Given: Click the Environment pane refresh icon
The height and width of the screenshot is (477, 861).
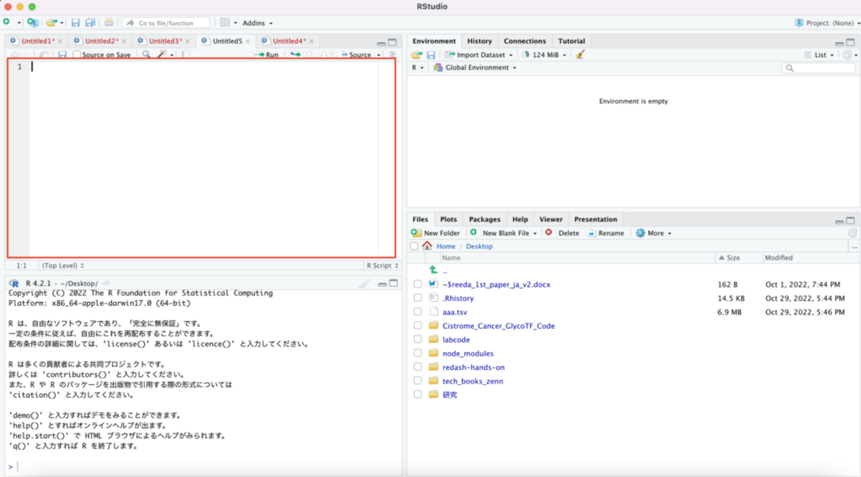Looking at the screenshot, I should point(847,55).
